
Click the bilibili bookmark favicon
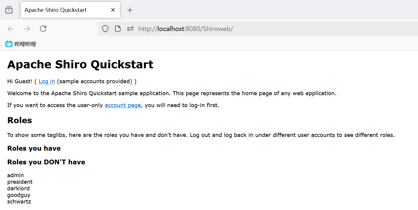pyautogui.click(x=9, y=44)
